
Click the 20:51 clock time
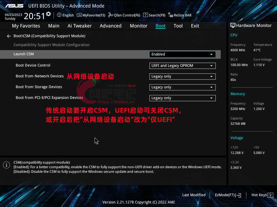(x=34, y=16)
